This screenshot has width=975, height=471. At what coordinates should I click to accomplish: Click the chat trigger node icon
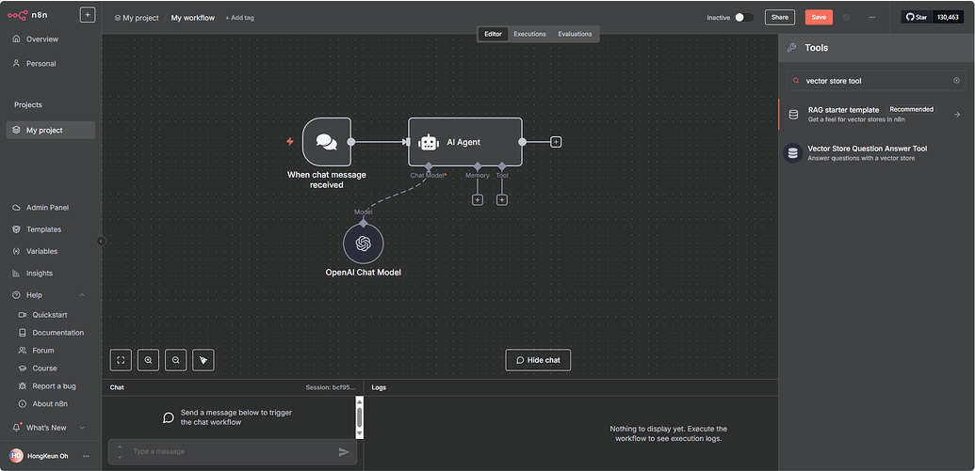pyautogui.click(x=326, y=142)
